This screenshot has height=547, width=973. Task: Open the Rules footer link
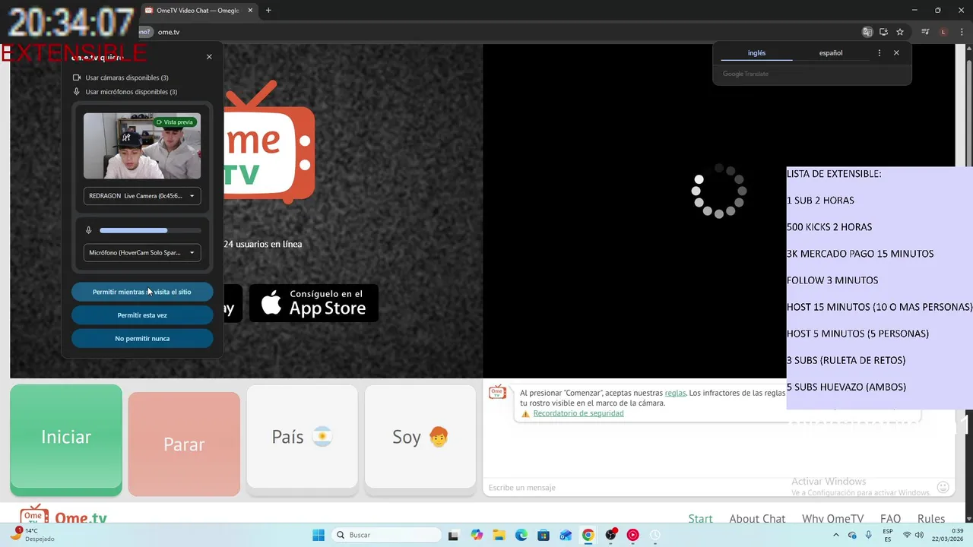pos(931,519)
